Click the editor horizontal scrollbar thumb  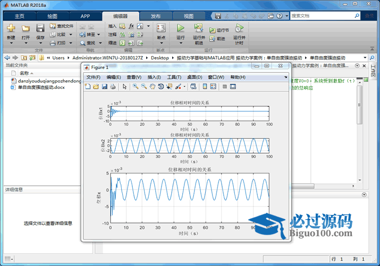(303, 186)
